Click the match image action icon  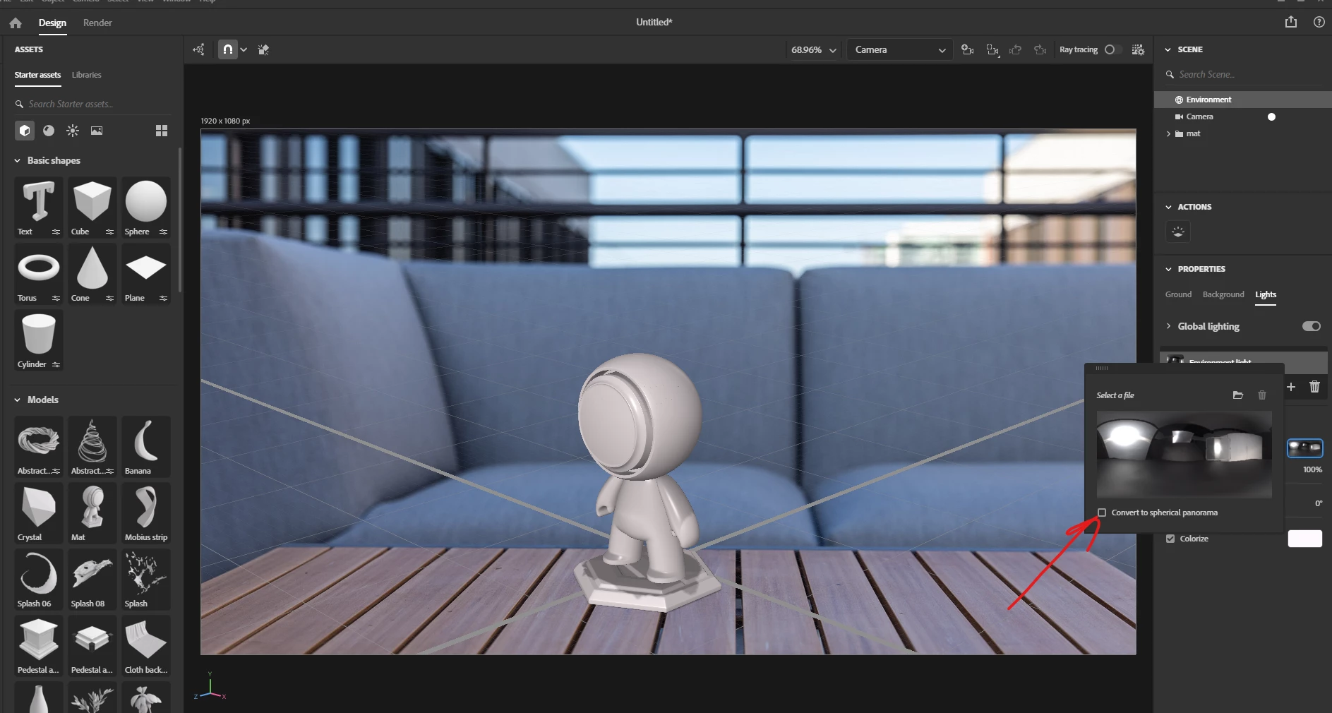tap(1178, 232)
